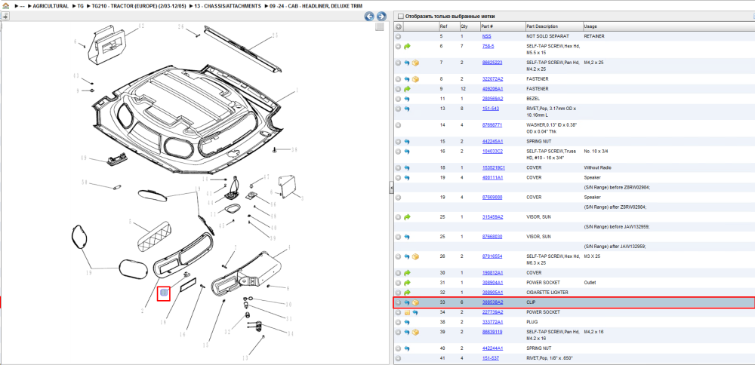Open the NSS part link
Image resolution: width=755 pixels, height=365 pixels.
click(x=487, y=36)
